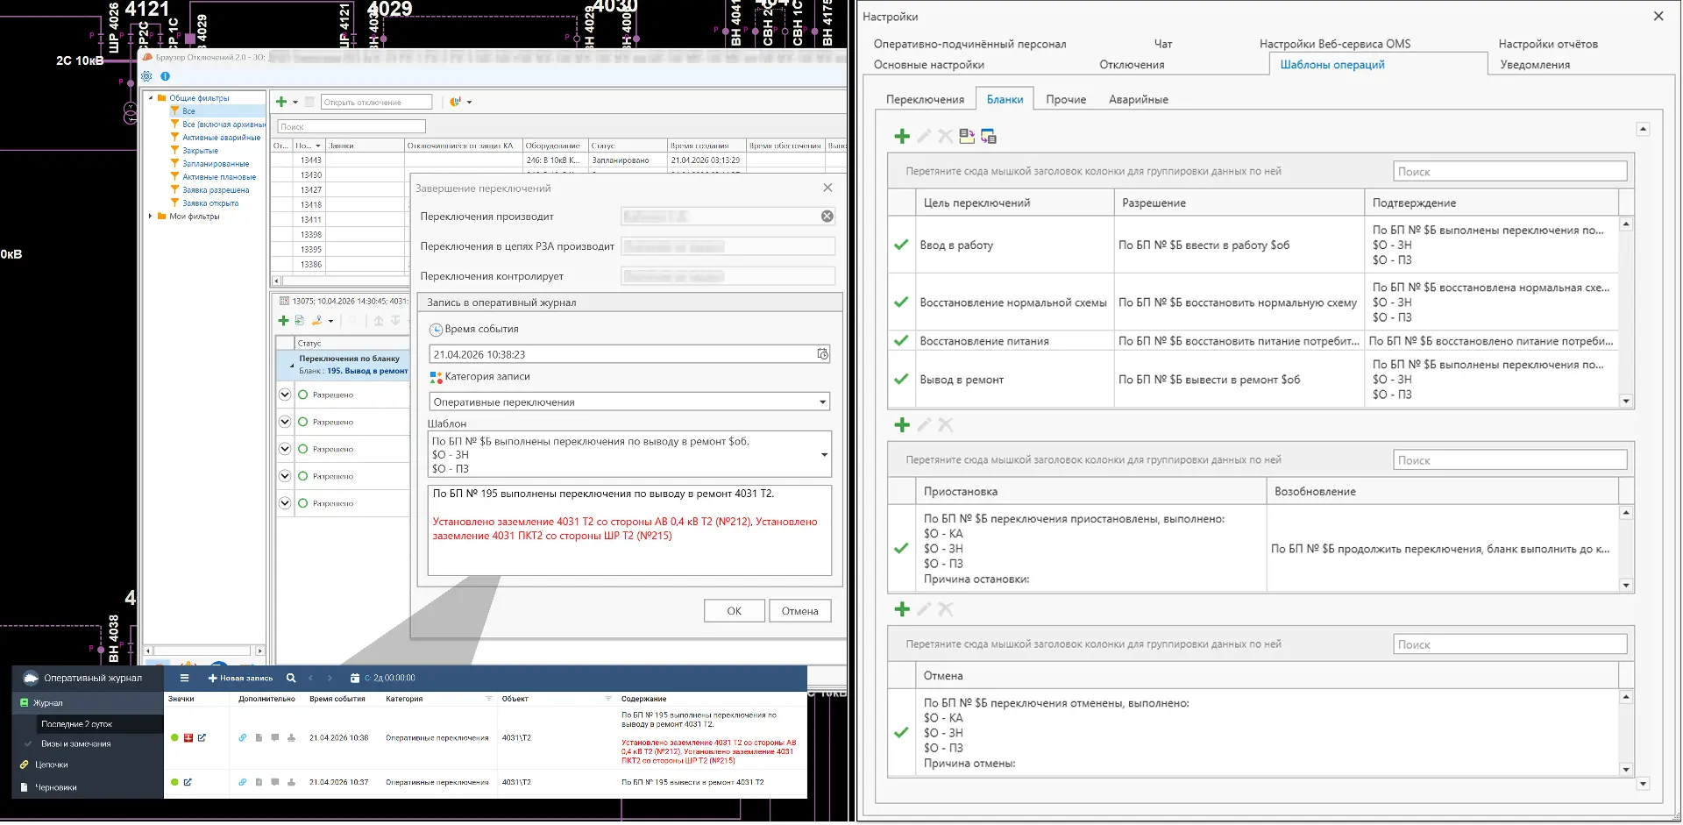Open dropdown arrow beside chart report icon
The width and height of the screenshot is (1683, 825).
coord(469,103)
